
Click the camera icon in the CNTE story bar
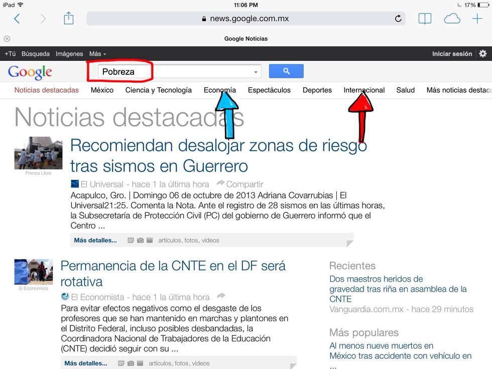coord(131,363)
